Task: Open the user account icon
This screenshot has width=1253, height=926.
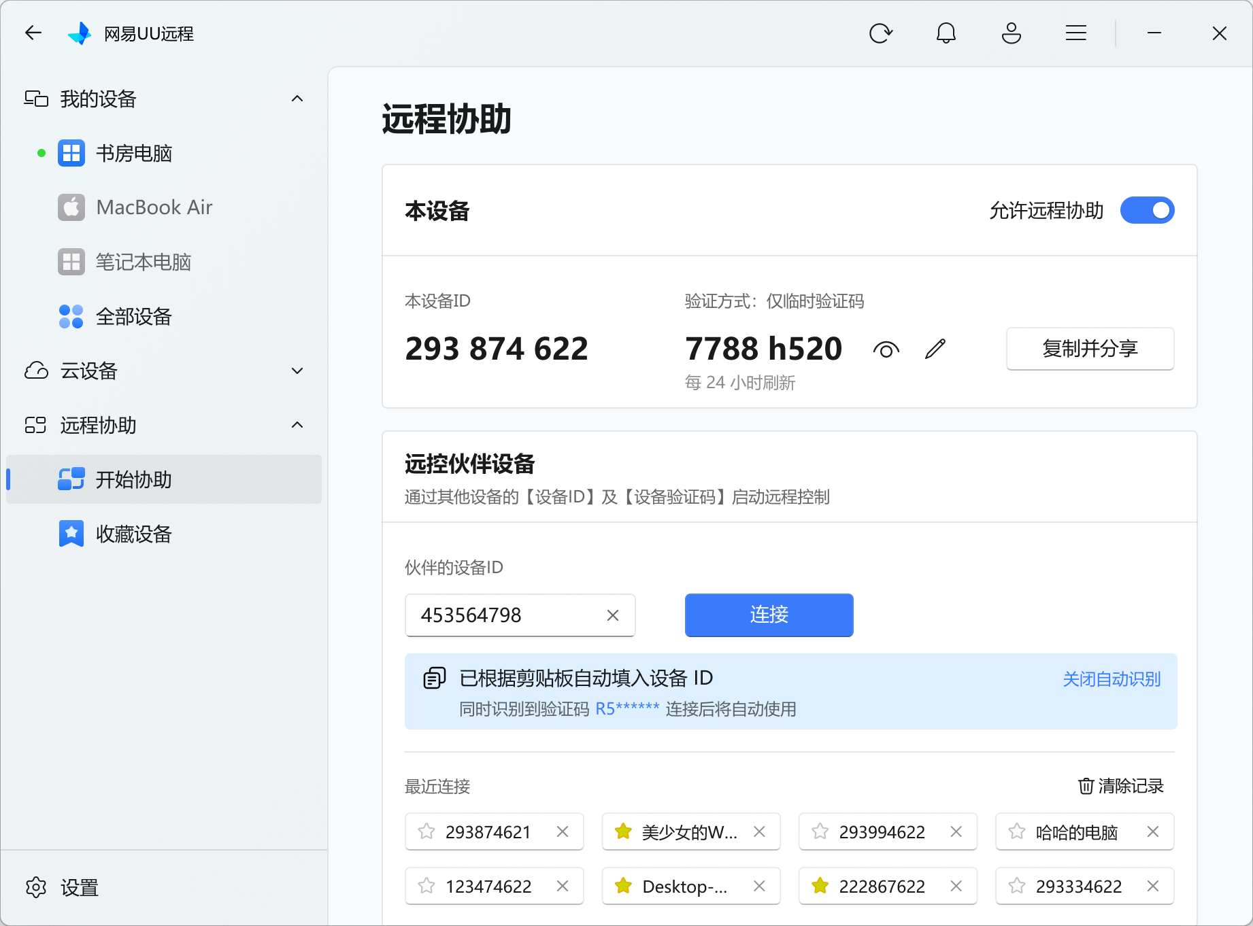Action: 1011,33
